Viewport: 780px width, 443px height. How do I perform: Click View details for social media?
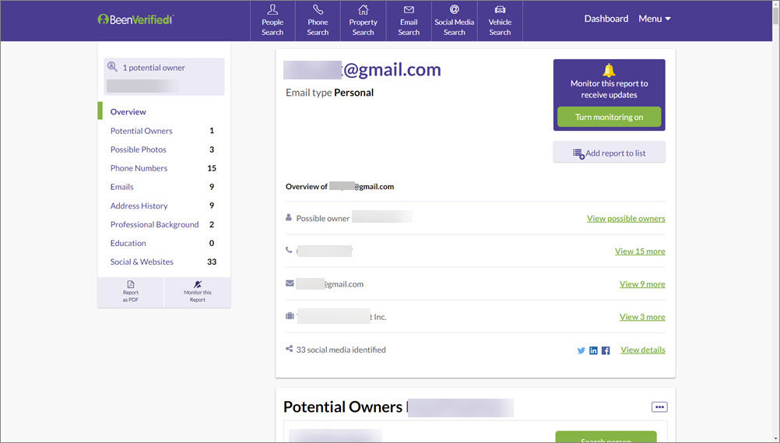[x=643, y=350]
